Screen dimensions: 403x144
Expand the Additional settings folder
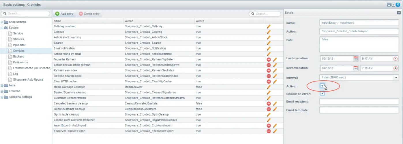point(2,97)
